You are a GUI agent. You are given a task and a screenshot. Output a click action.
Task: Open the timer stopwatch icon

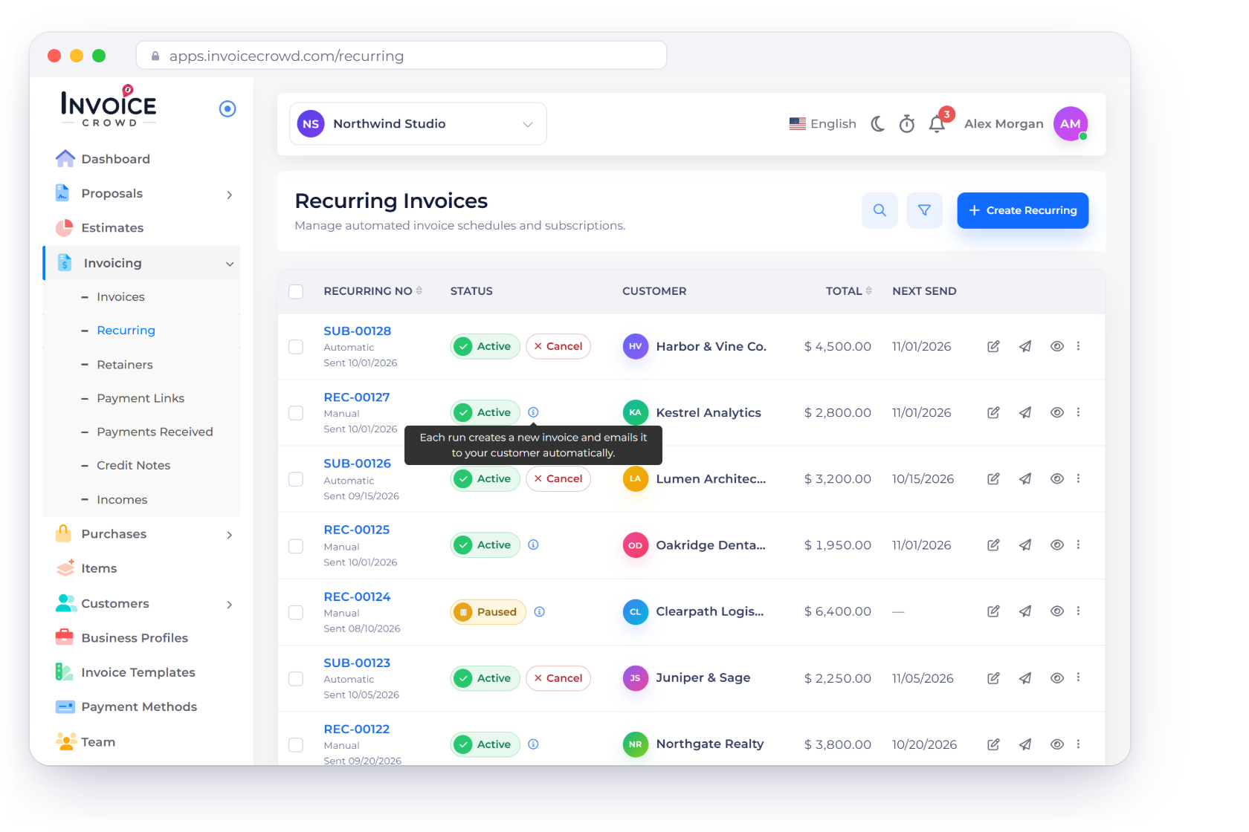pyautogui.click(x=907, y=123)
